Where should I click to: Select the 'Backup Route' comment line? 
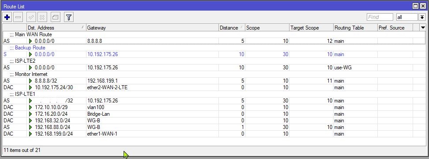pyautogui.click(x=214, y=48)
